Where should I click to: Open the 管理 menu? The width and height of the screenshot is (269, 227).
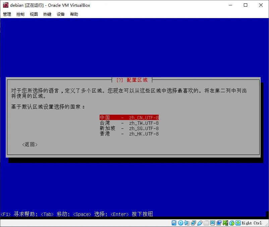pyautogui.click(x=7, y=14)
